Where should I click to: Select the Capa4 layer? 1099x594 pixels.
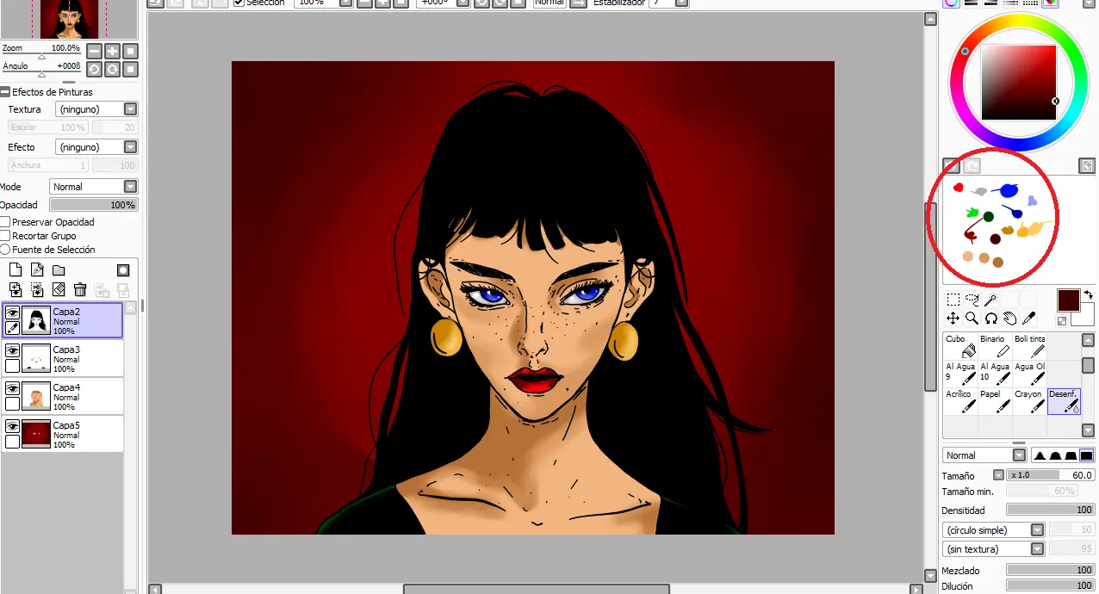click(64, 397)
